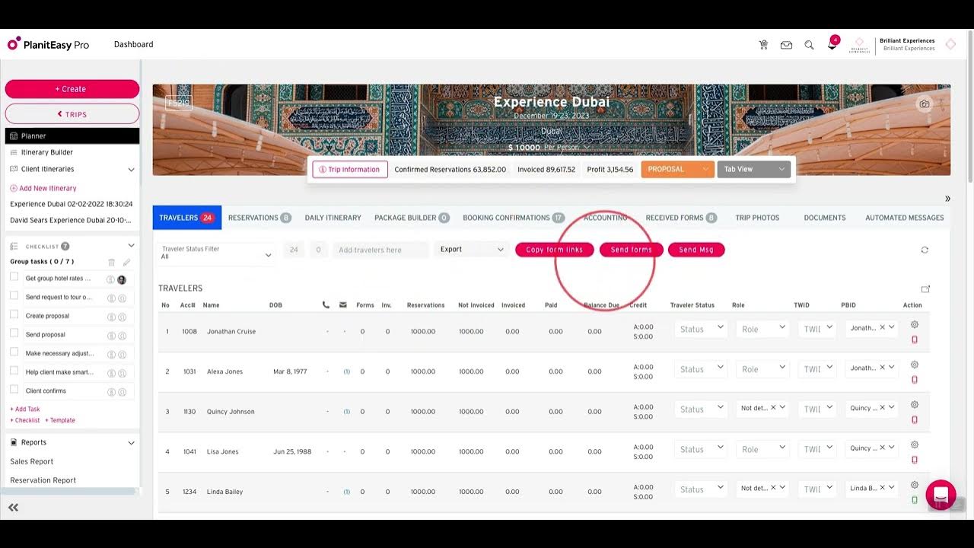Open the Traveler Status Filter dropdown
974x548 pixels.
(216, 253)
